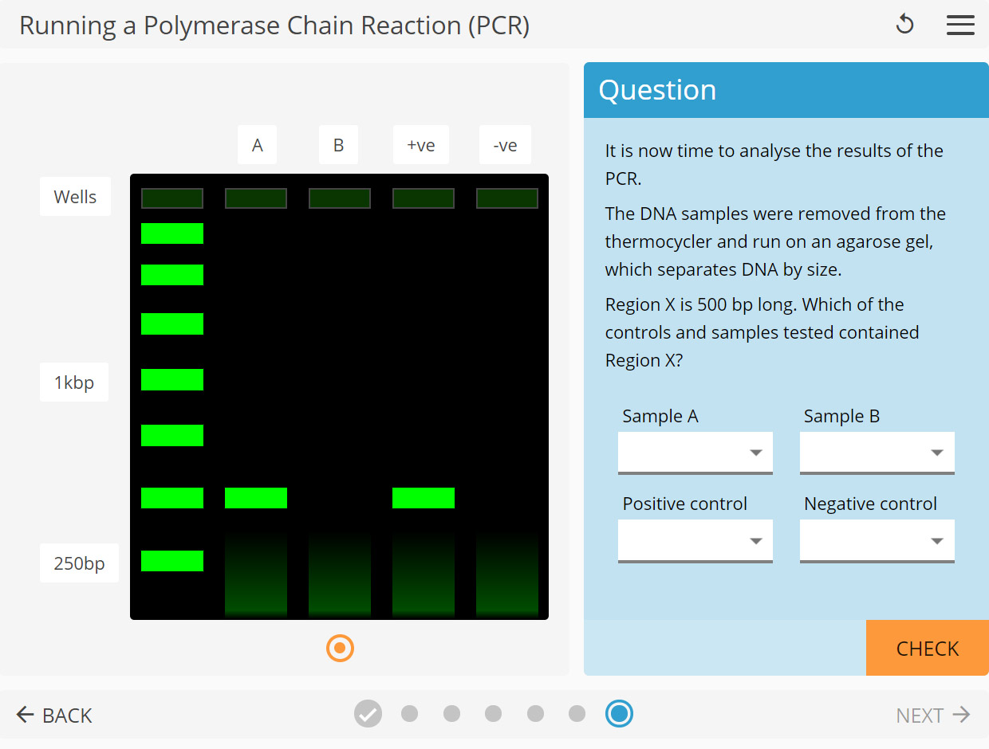989x749 pixels.
Task: Jump to the second progress dot
Action: pos(410,714)
